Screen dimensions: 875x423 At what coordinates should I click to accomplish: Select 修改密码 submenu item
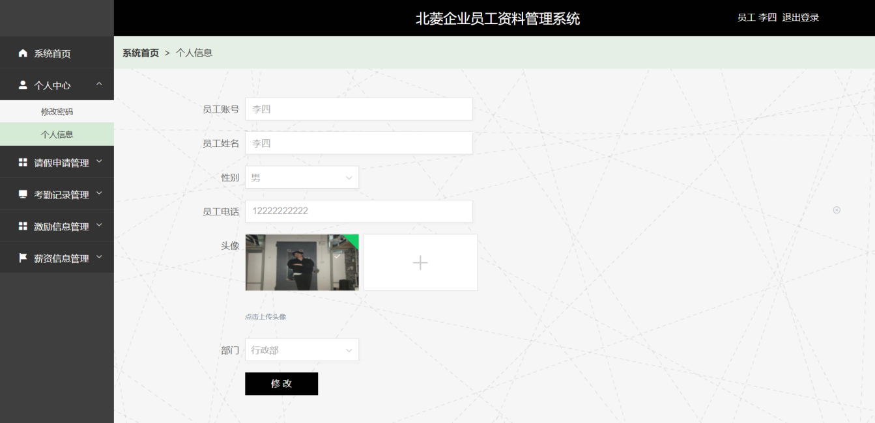[57, 111]
